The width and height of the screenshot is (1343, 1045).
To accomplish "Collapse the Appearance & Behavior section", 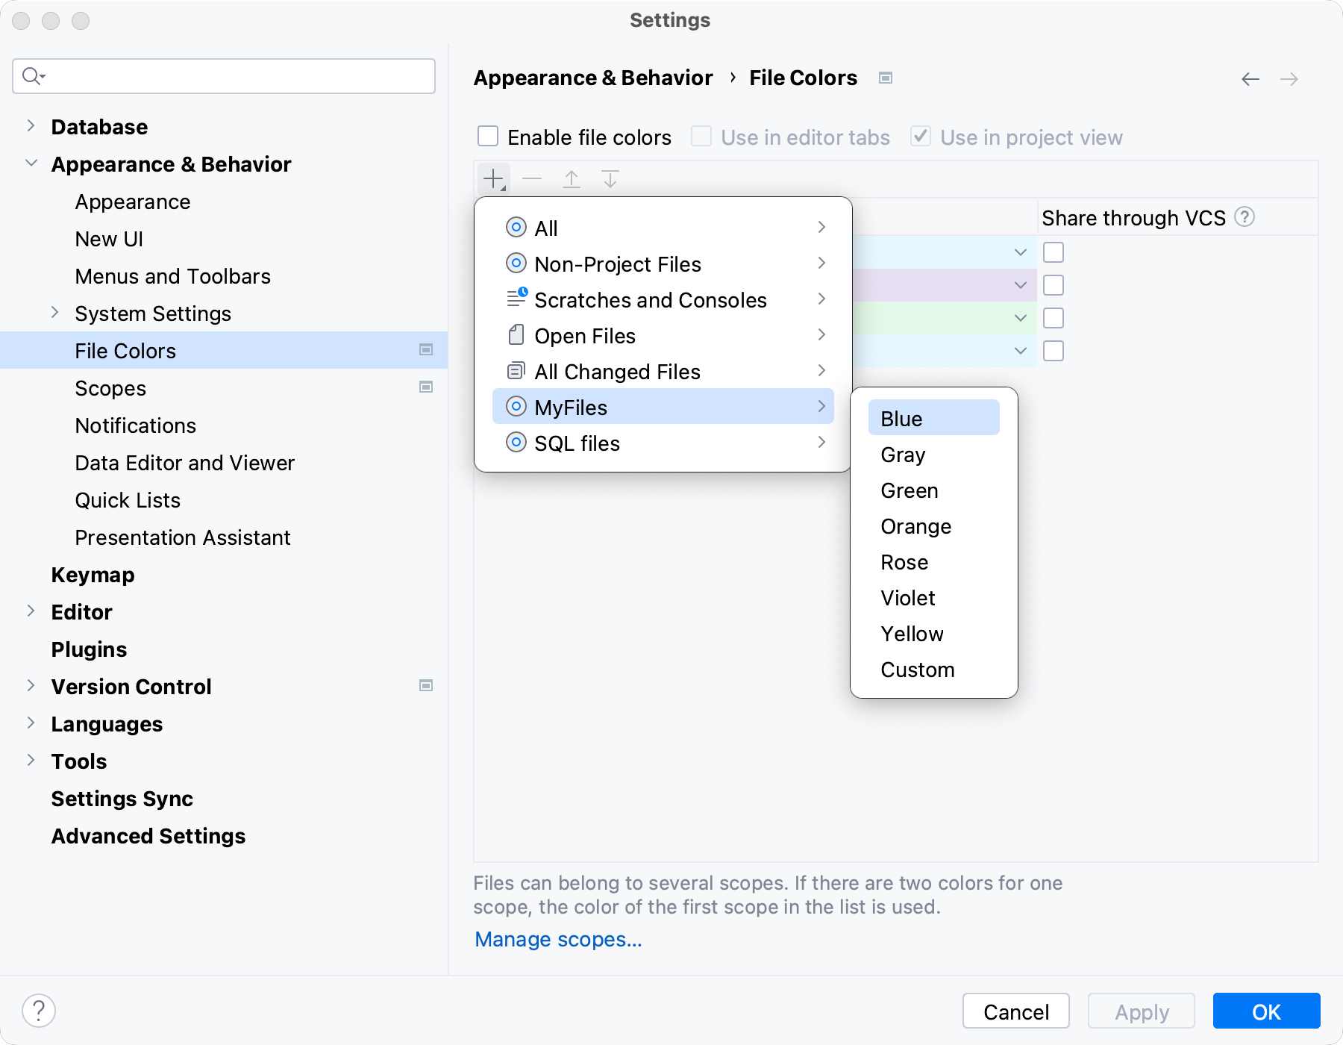I will 31,163.
